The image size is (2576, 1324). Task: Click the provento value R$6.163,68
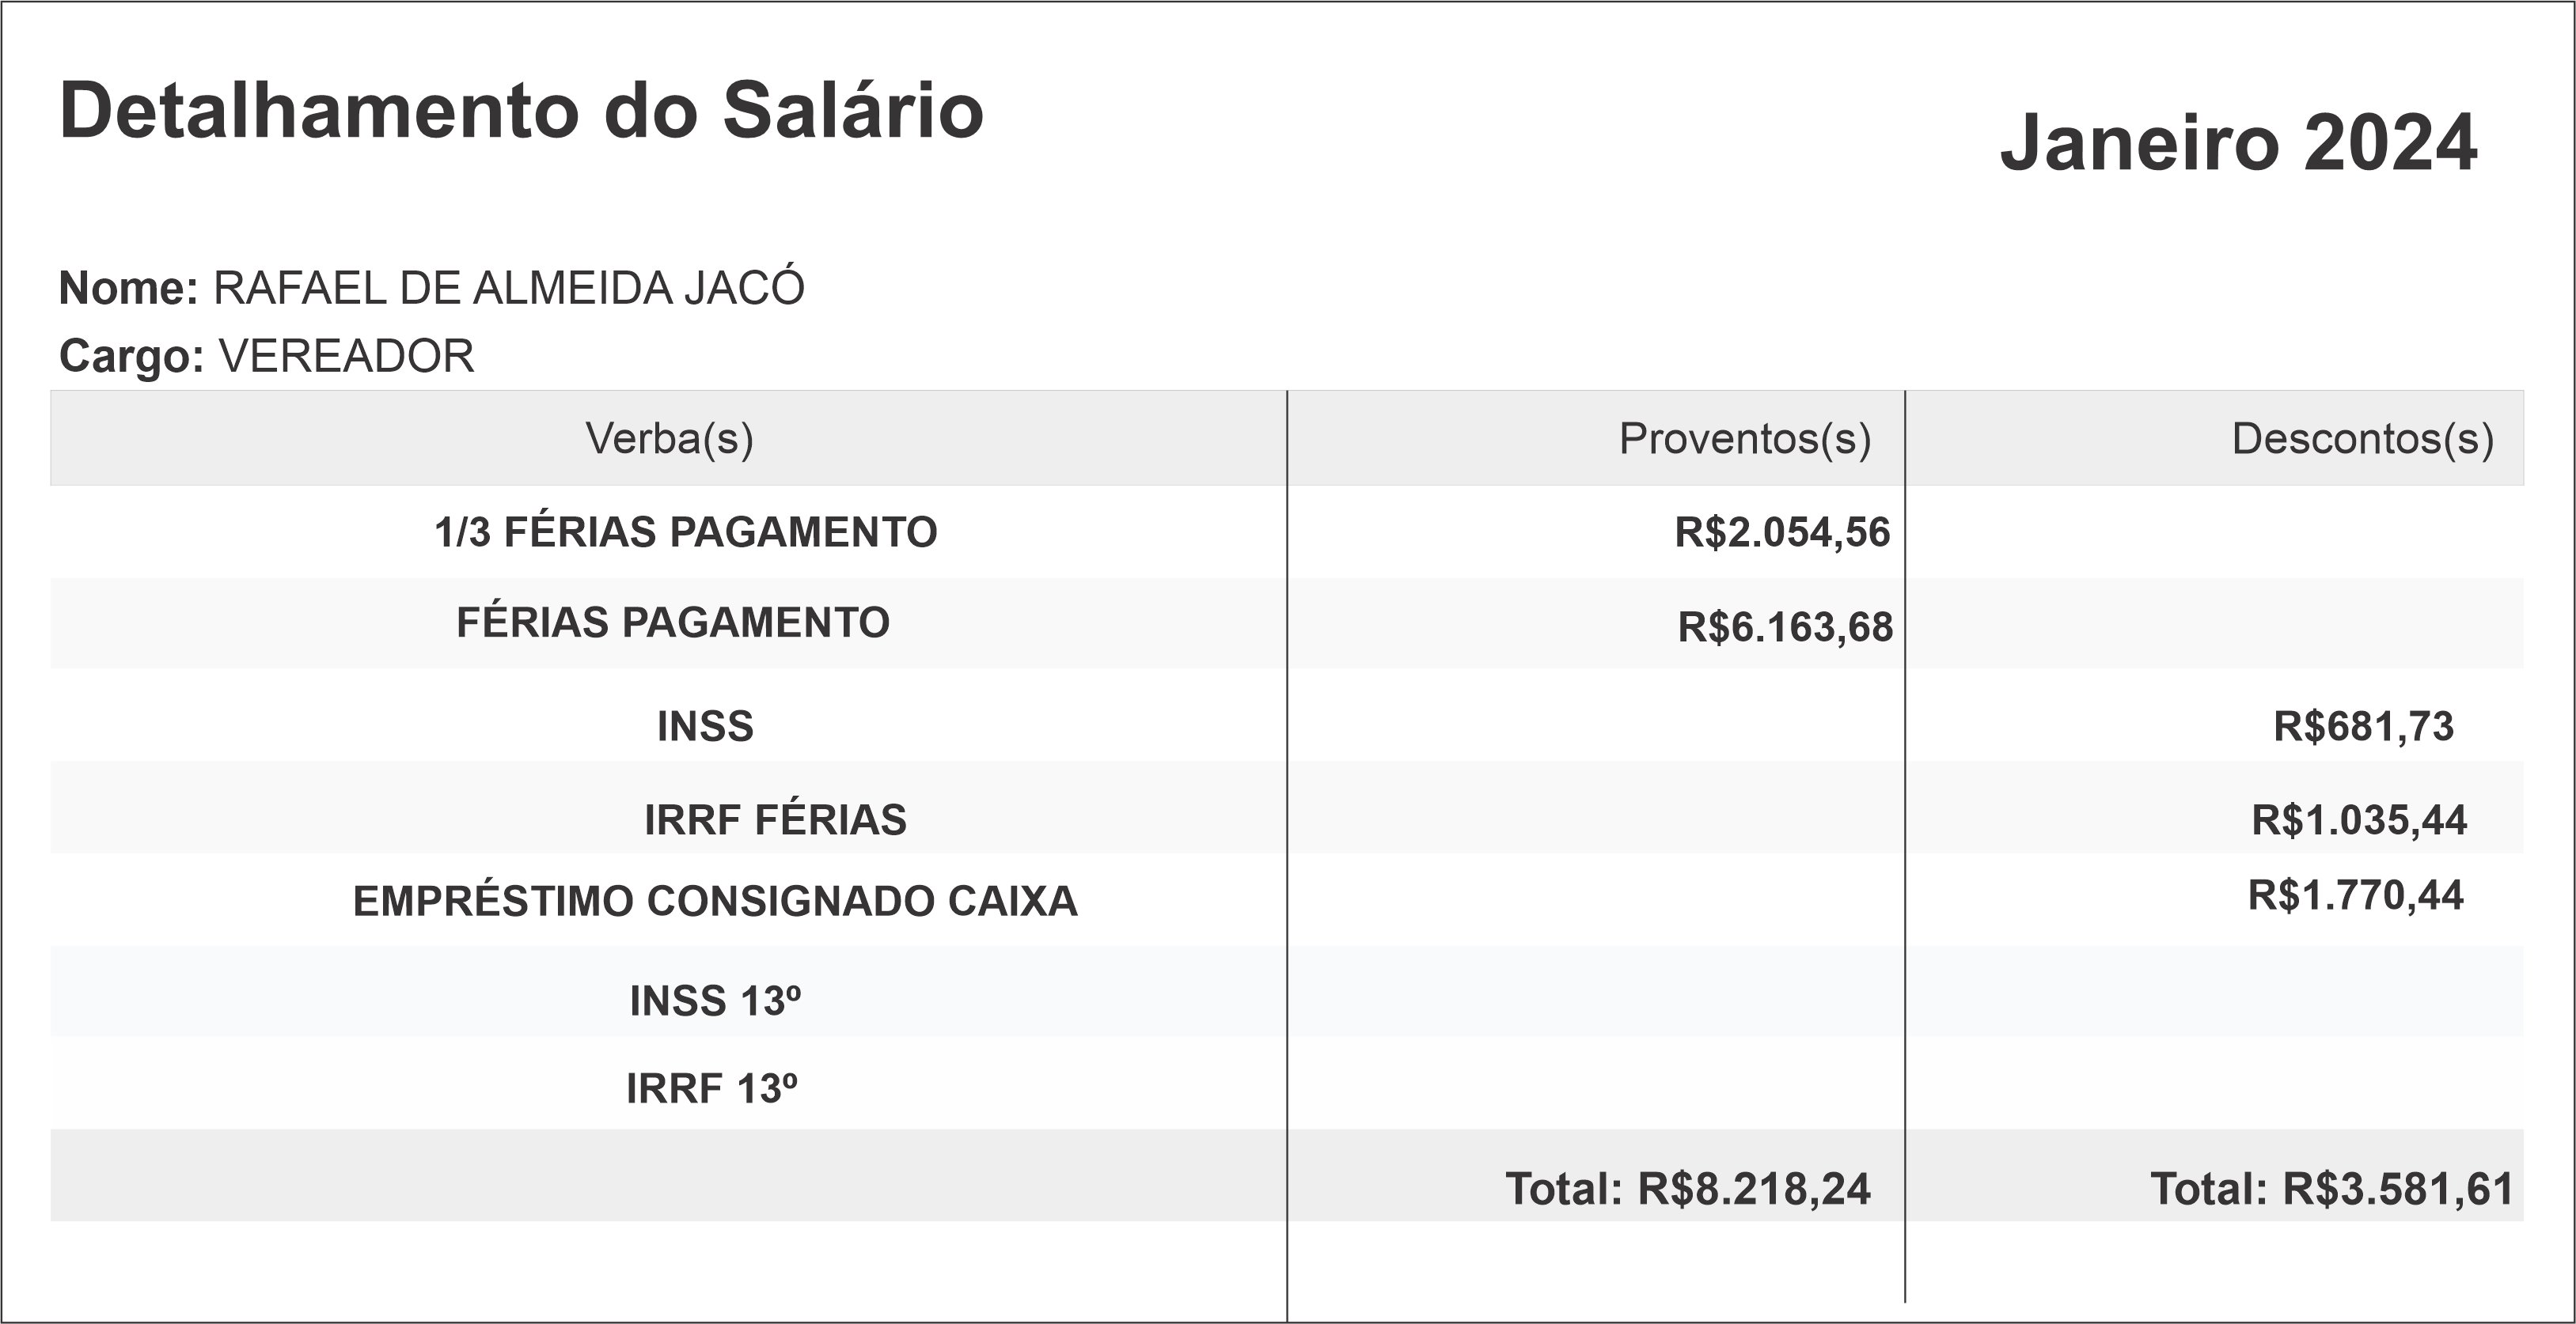pos(1785,627)
